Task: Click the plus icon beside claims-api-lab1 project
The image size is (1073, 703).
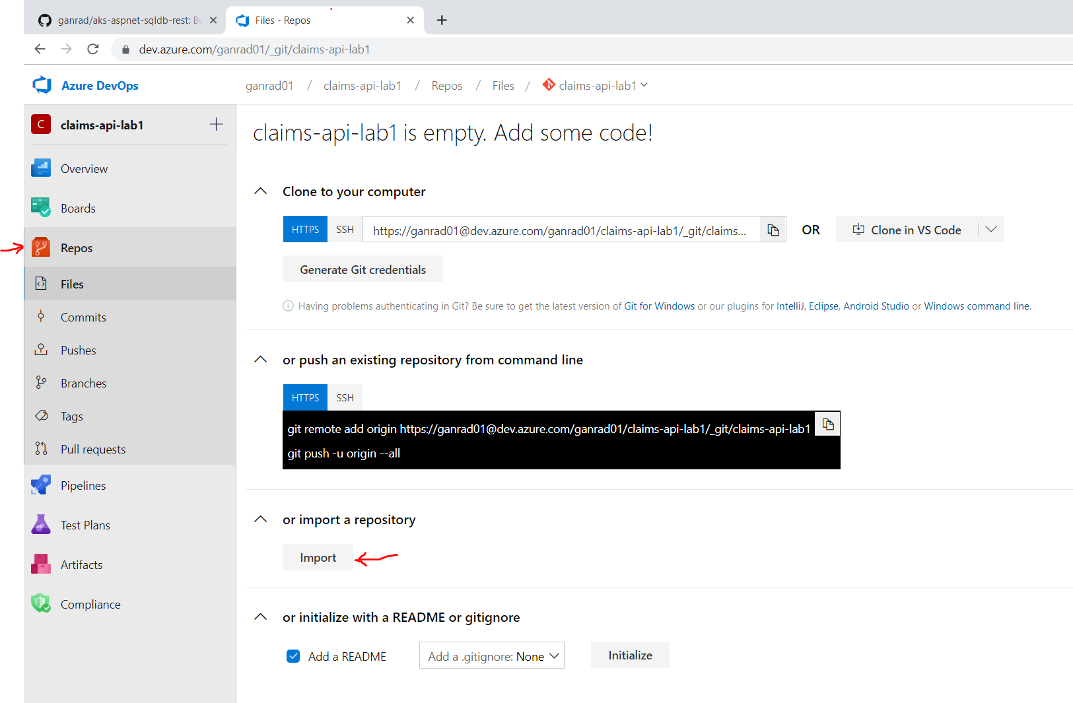Action: point(216,124)
